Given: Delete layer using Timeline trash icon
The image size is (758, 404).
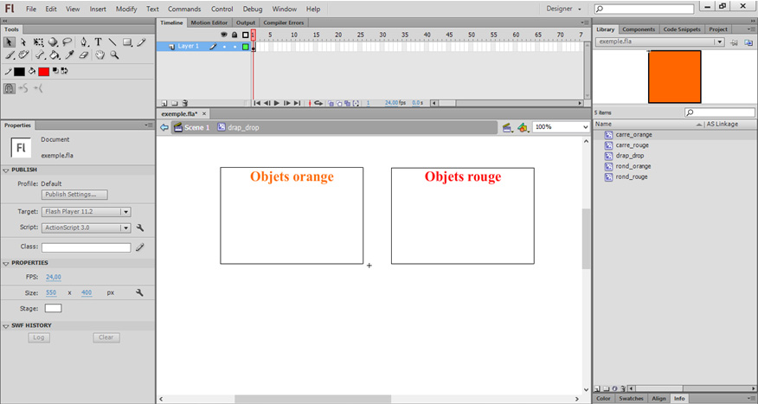Looking at the screenshot, I should click(x=186, y=103).
